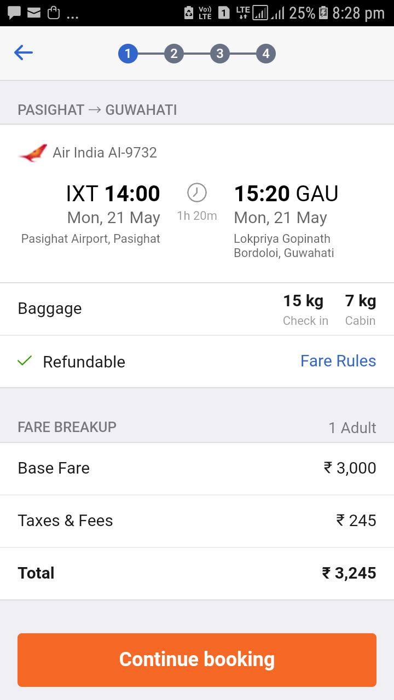Tap the Total fare row
The height and width of the screenshot is (700, 394).
point(197,573)
